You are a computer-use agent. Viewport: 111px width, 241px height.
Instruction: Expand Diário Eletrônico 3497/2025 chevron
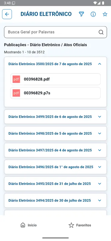[x=100, y=150]
